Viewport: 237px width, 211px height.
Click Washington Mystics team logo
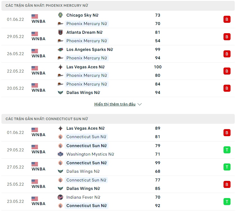pos(60,154)
